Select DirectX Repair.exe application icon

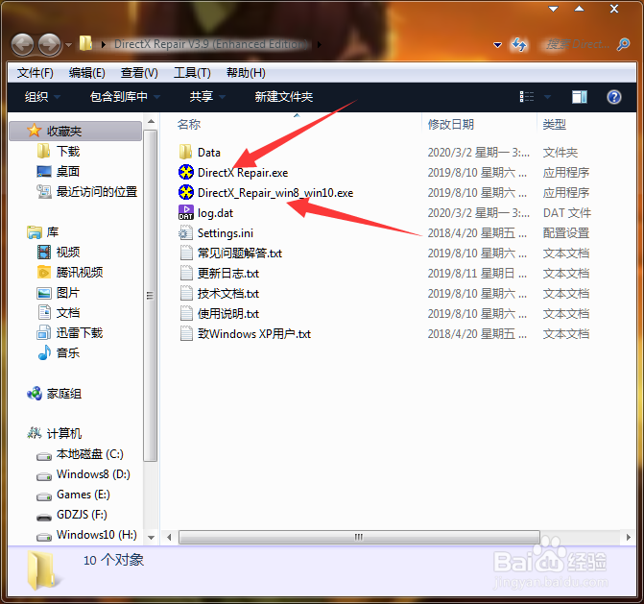(x=185, y=172)
